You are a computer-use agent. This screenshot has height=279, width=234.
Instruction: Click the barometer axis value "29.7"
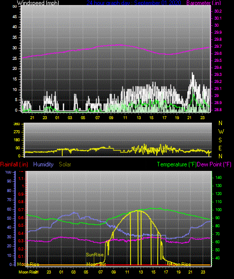pyautogui.click(x=218, y=46)
